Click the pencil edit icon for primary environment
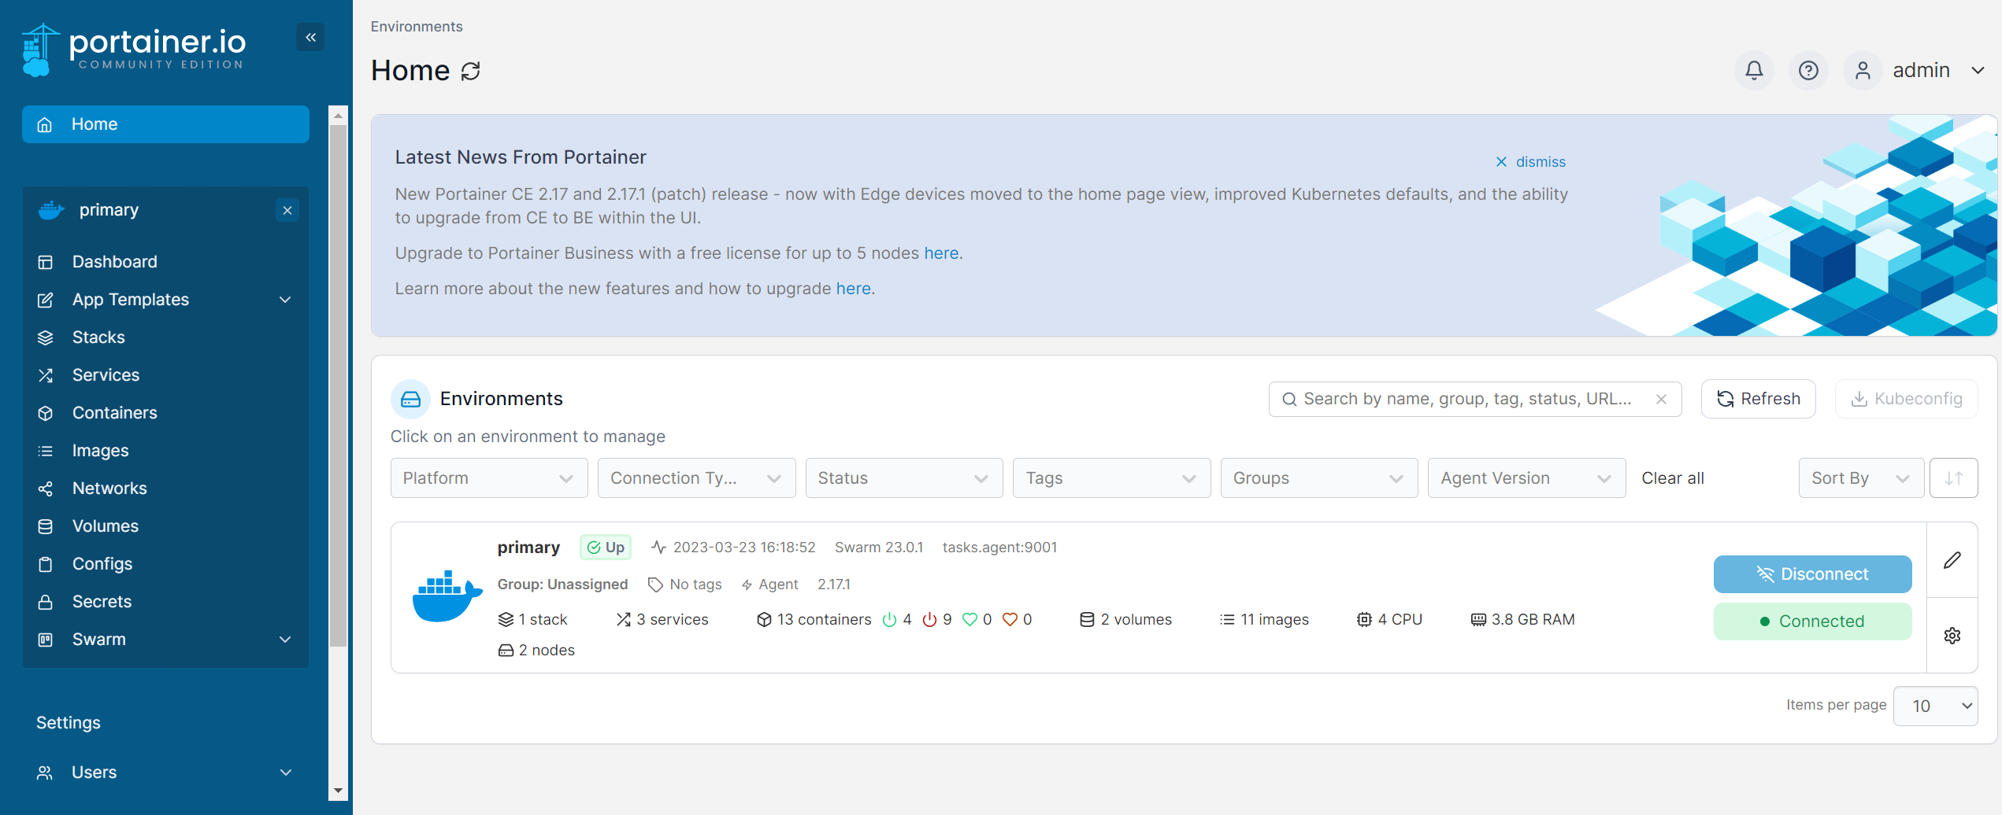 pos(1952,560)
